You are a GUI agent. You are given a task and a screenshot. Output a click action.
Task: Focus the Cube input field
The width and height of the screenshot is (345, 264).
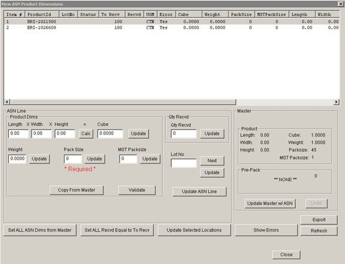click(x=110, y=133)
